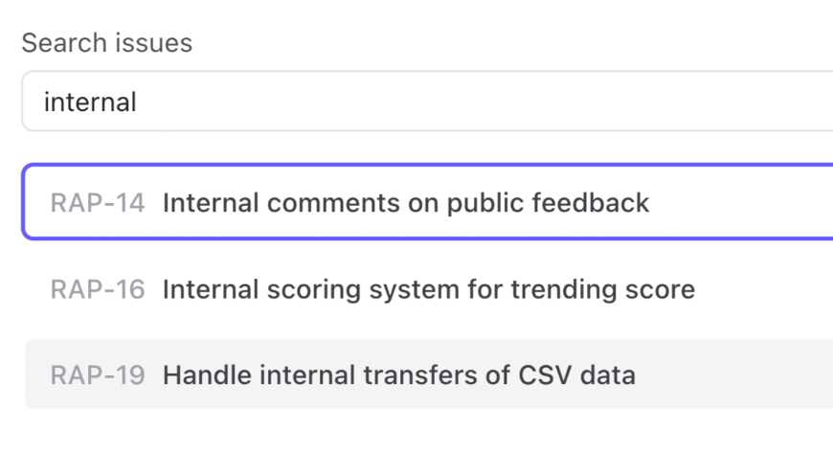The height and width of the screenshot is (474, 833).
Task: Click empty space in search field after query
Action: click(x=479, y=102)
